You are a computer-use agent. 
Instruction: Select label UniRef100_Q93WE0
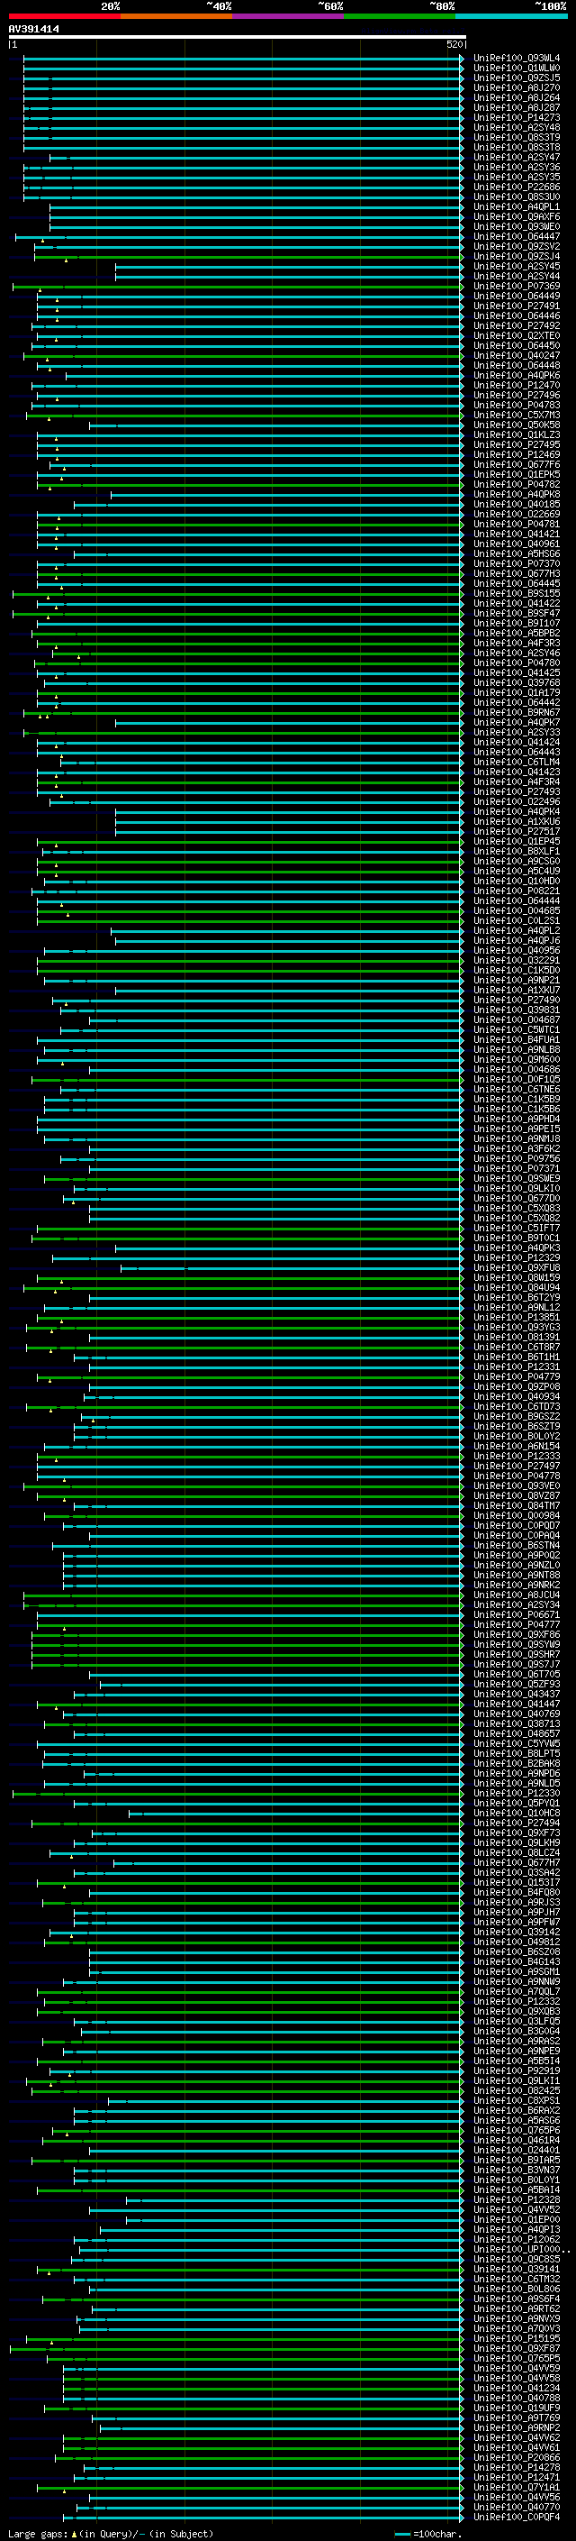[x=516, y=227]
